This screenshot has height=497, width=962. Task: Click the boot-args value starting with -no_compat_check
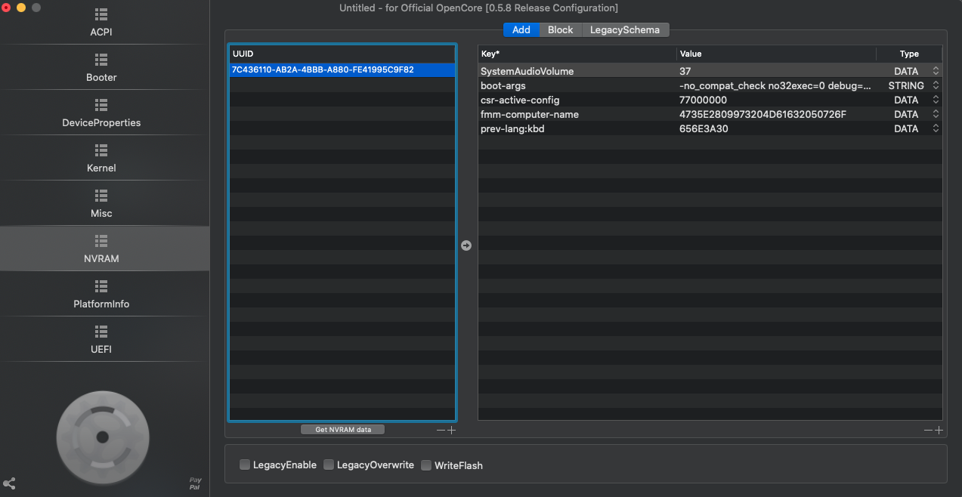tap(775, 85)
